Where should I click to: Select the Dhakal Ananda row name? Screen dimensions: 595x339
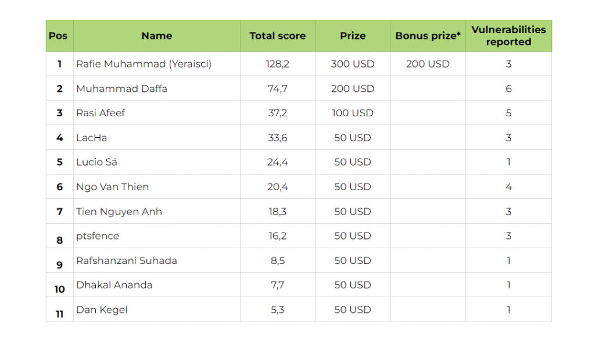coord(114,285)
